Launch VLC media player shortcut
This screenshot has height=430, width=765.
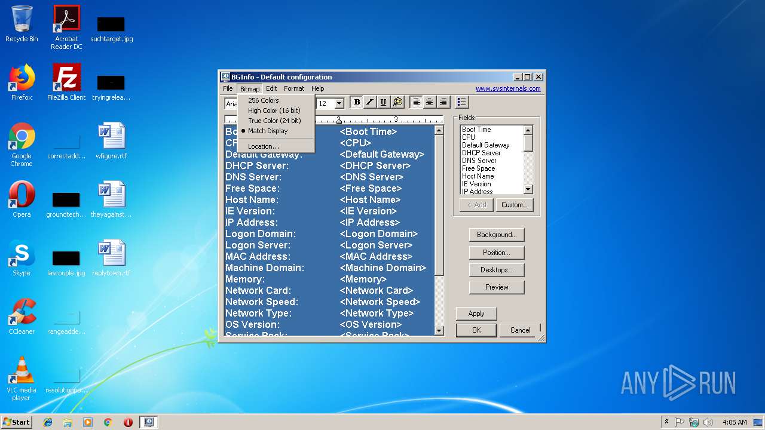22,379
